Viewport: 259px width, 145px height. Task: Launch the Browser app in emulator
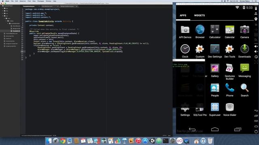(x=200, y=32)
